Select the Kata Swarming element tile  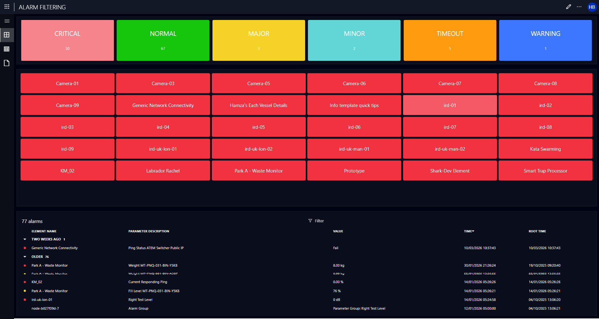tap(545, 149)
